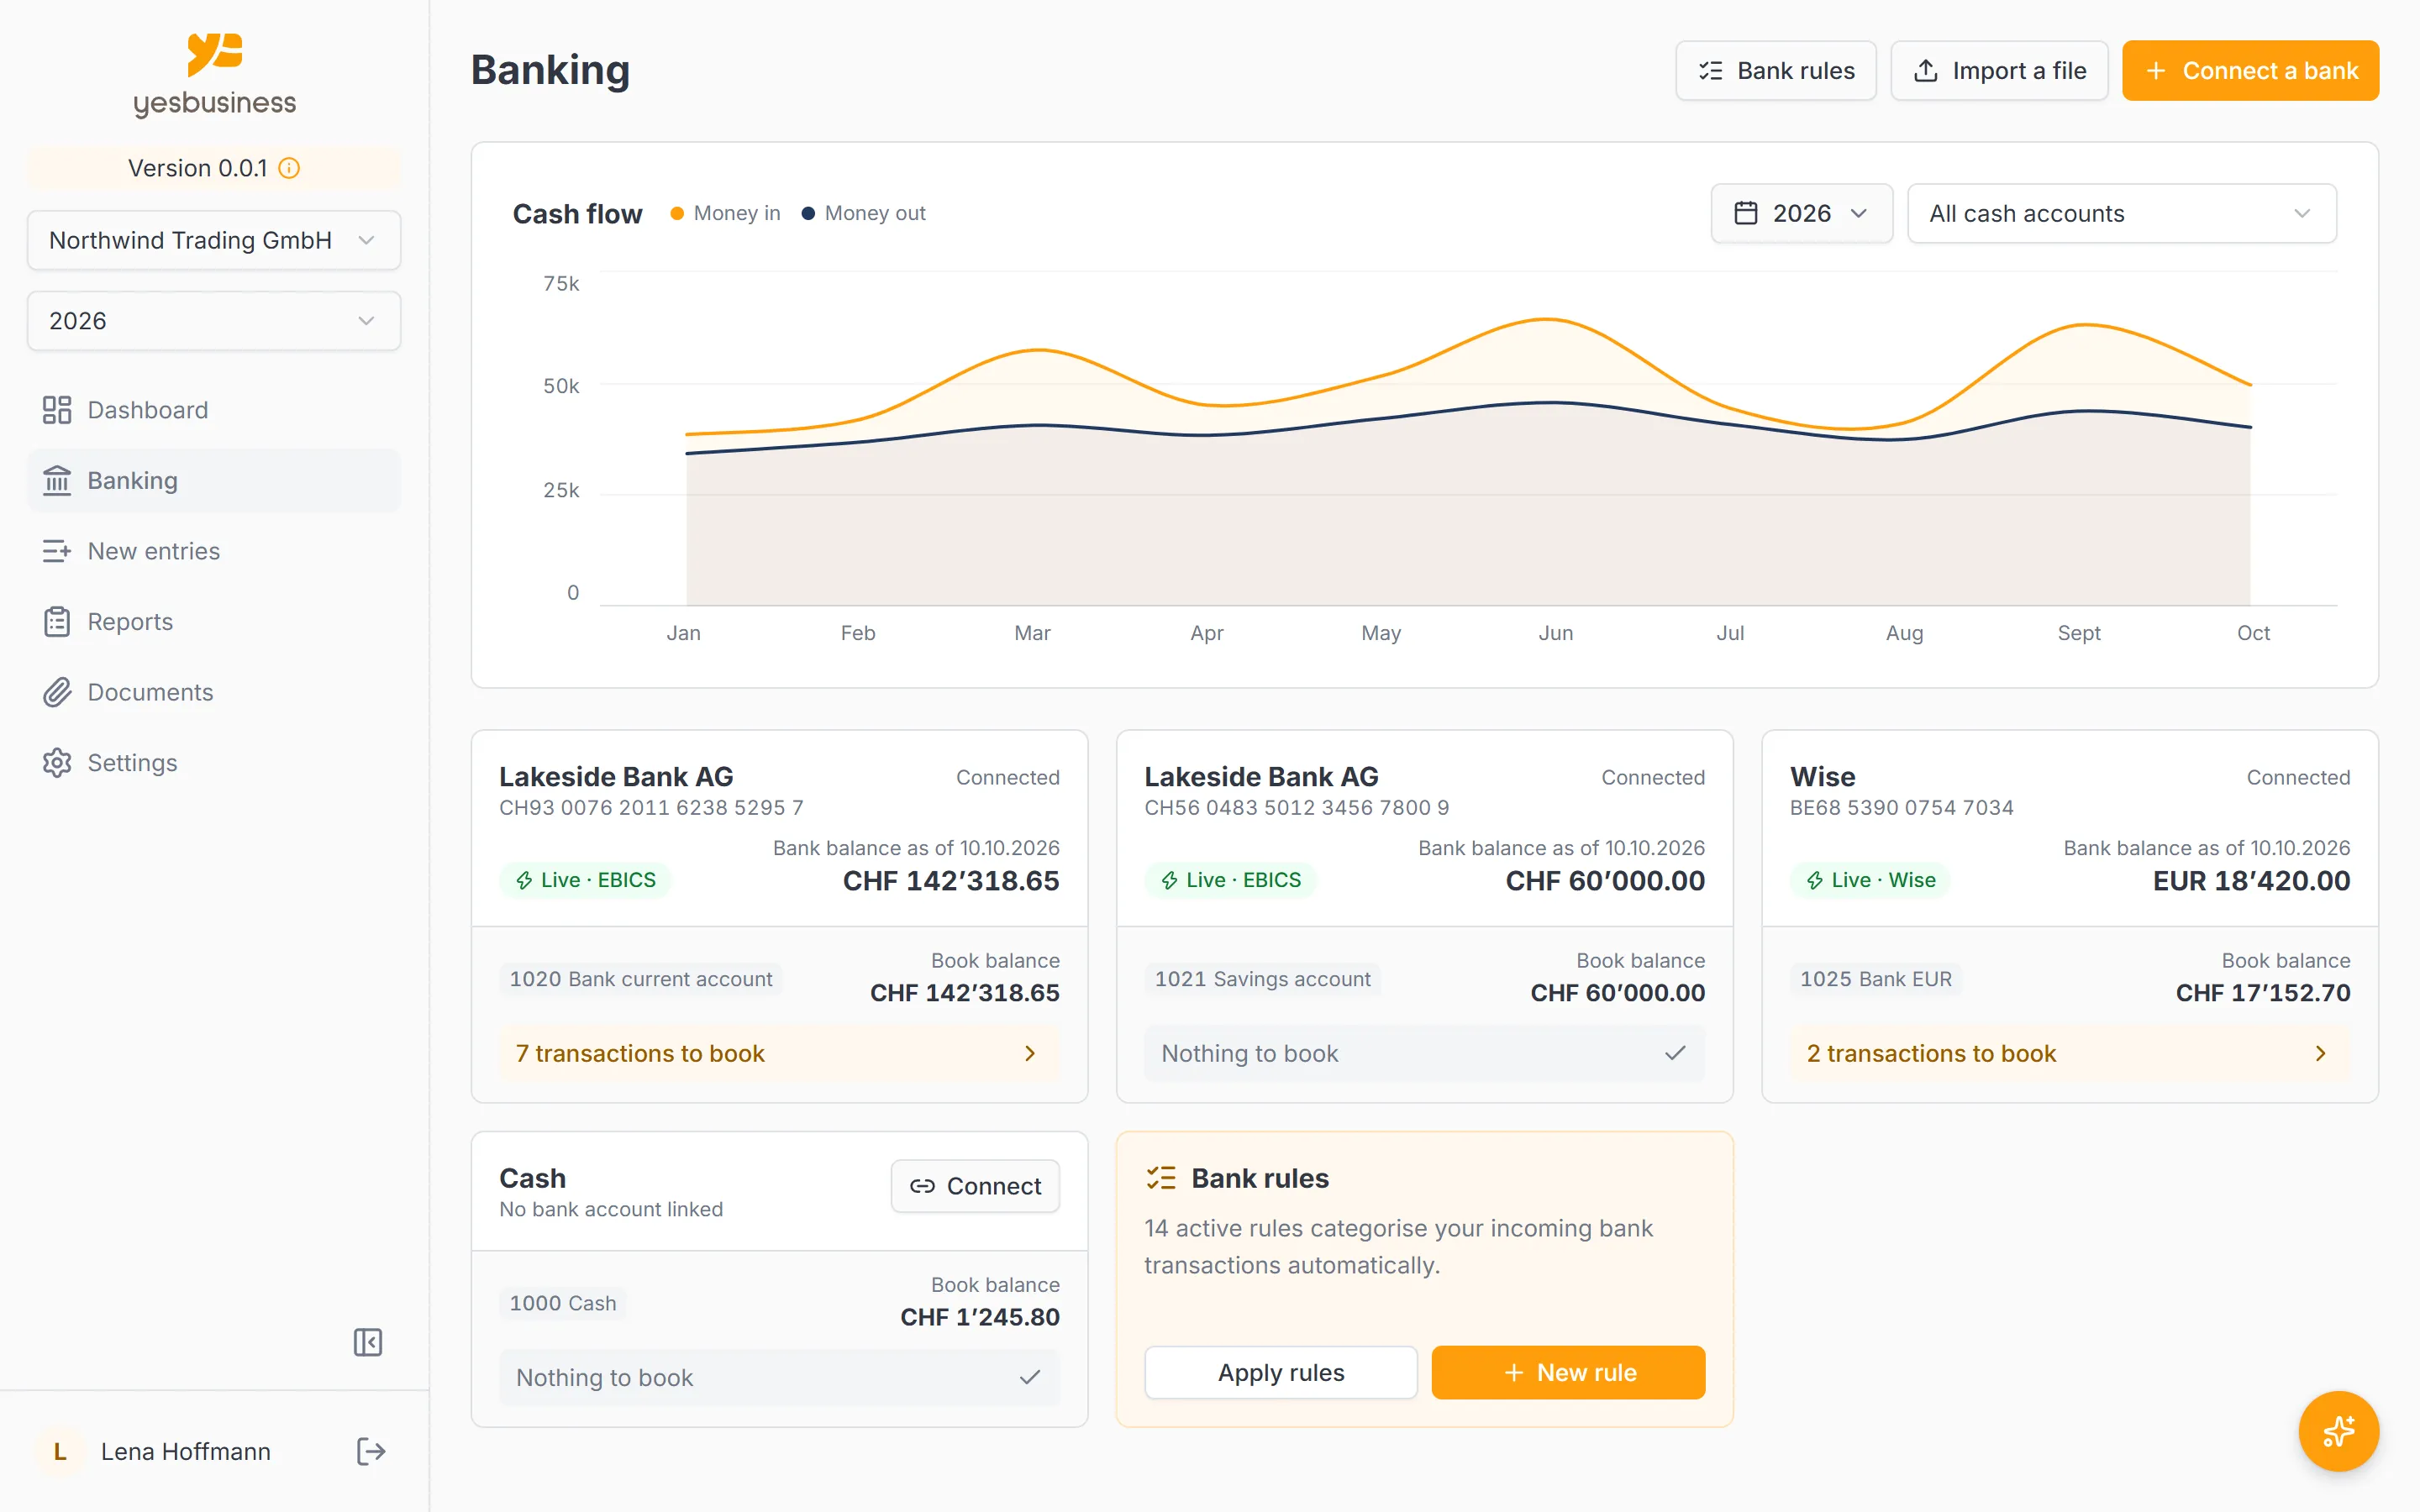The width and height of the screenshot is (2420, 1512).
Task: Click the calendar icon in year filter
Action: click(1746, 213)
